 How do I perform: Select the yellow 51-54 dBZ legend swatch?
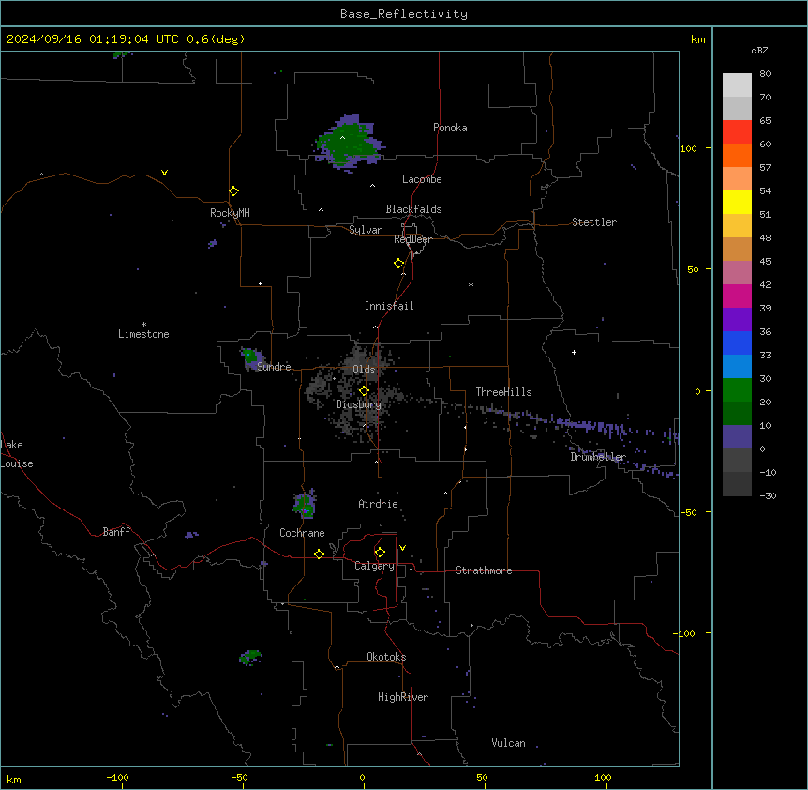[x=737, y=202]
